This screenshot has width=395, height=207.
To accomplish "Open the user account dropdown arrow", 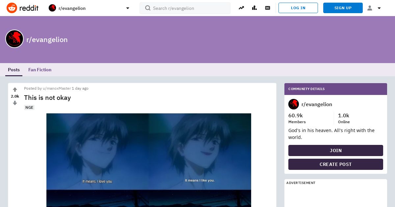I will 379,8.
